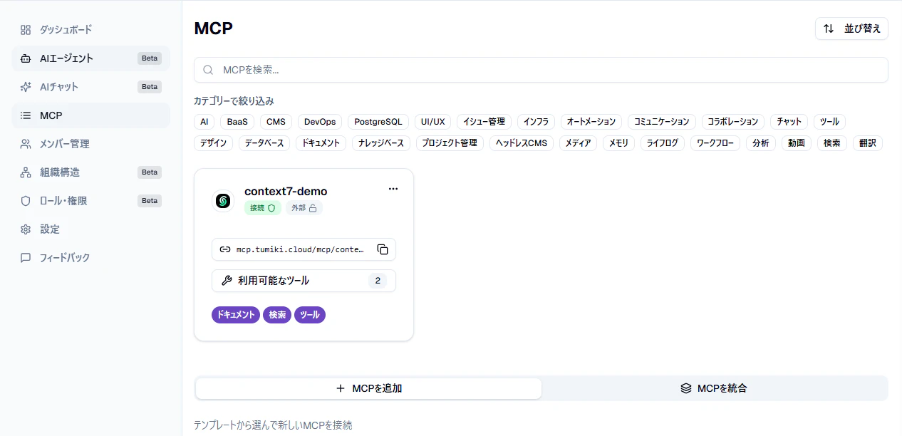Focus the MCPを検索 search field
Image resolution: width=902 pixels, height=436 pixels.
point(541,70)
